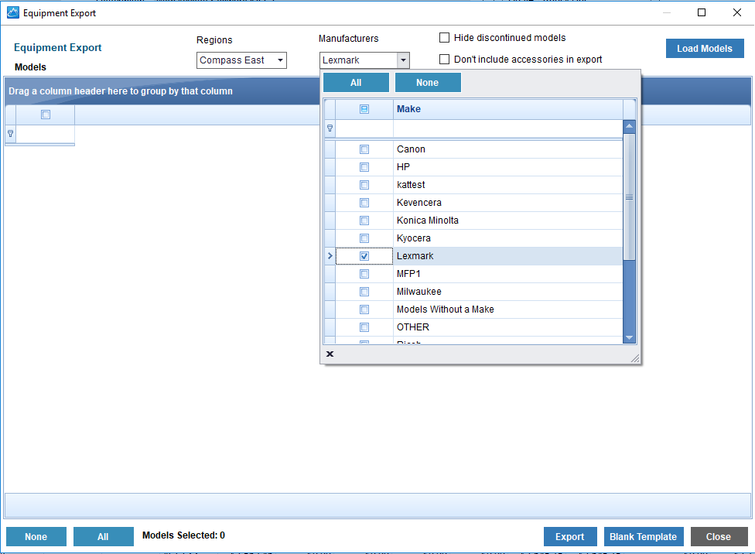Click the Close button at bottom right
755x554 pixels.
(x=719, y=537)
